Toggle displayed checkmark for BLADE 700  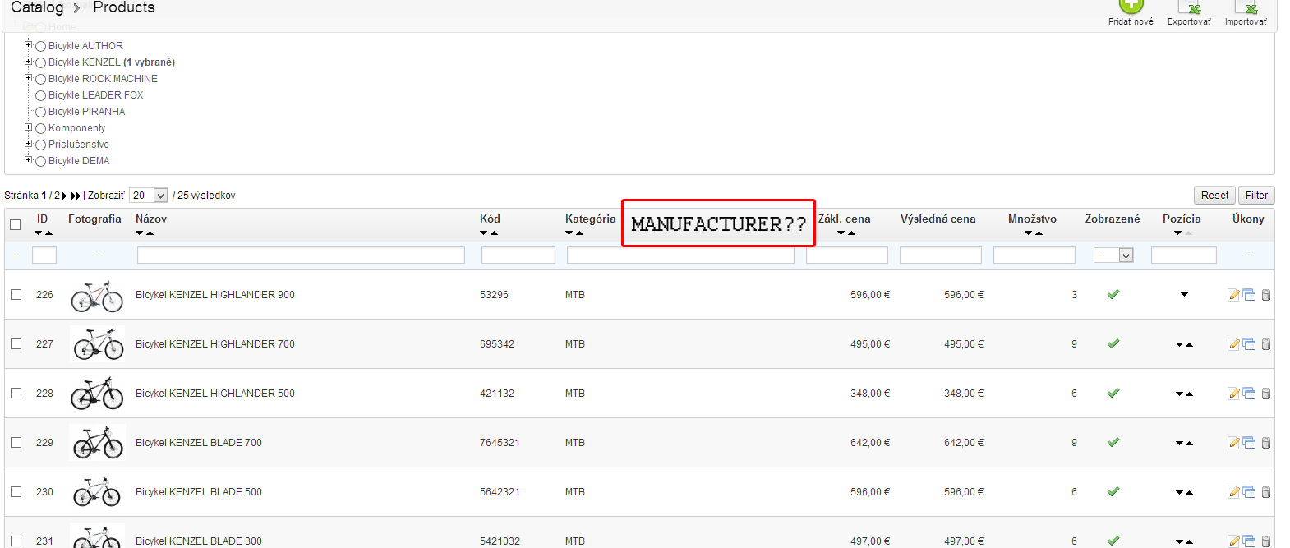1113,442
